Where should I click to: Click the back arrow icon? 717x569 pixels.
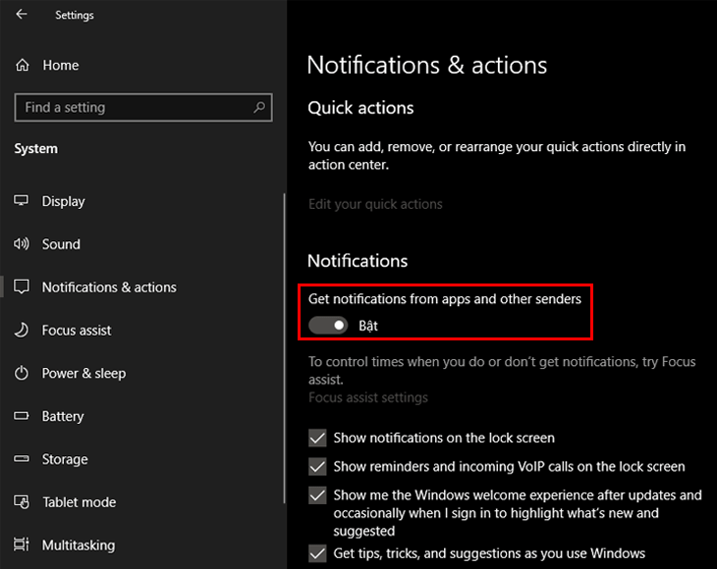pos(22,15)
